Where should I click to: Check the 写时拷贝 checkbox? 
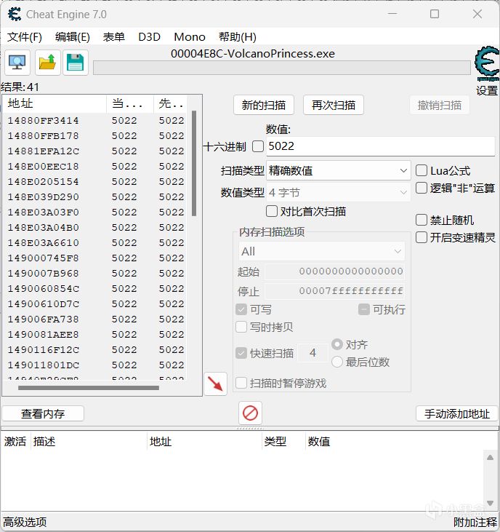click(x=241, y=327)
